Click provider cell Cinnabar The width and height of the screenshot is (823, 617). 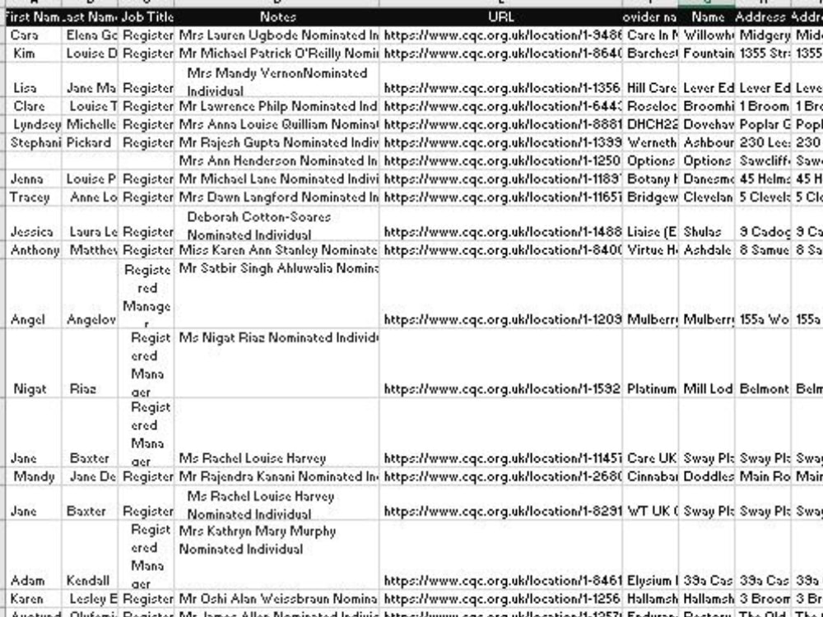click(x=650, y=476)
